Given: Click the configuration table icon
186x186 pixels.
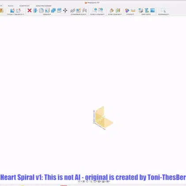Looking at the screenshot, I should [101, 10].
